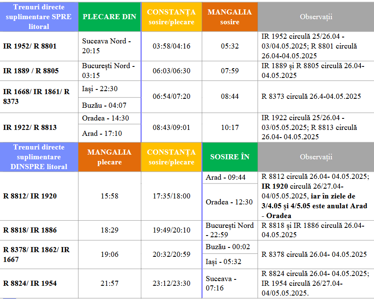Screen dimensions: 374x299
Task: Click the Buzău - 04:07 departure cell
Action: [102, 105]
